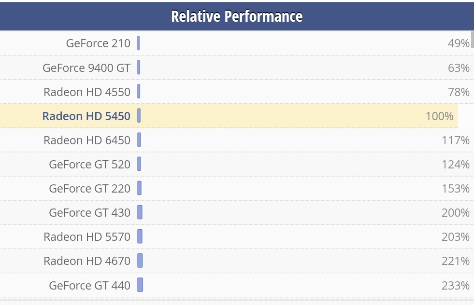Screen dimensions: 474x305
Task: Click the 233% value for GeForce GT 440
Action: click(455, 286)
